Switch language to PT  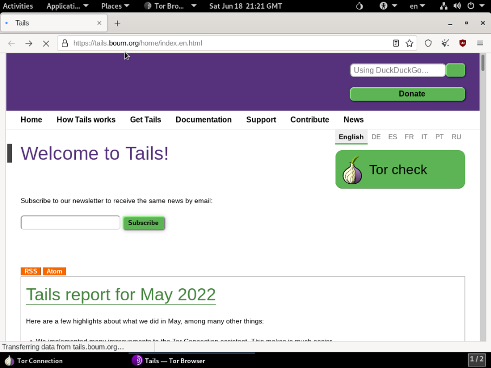coord(440,137)
